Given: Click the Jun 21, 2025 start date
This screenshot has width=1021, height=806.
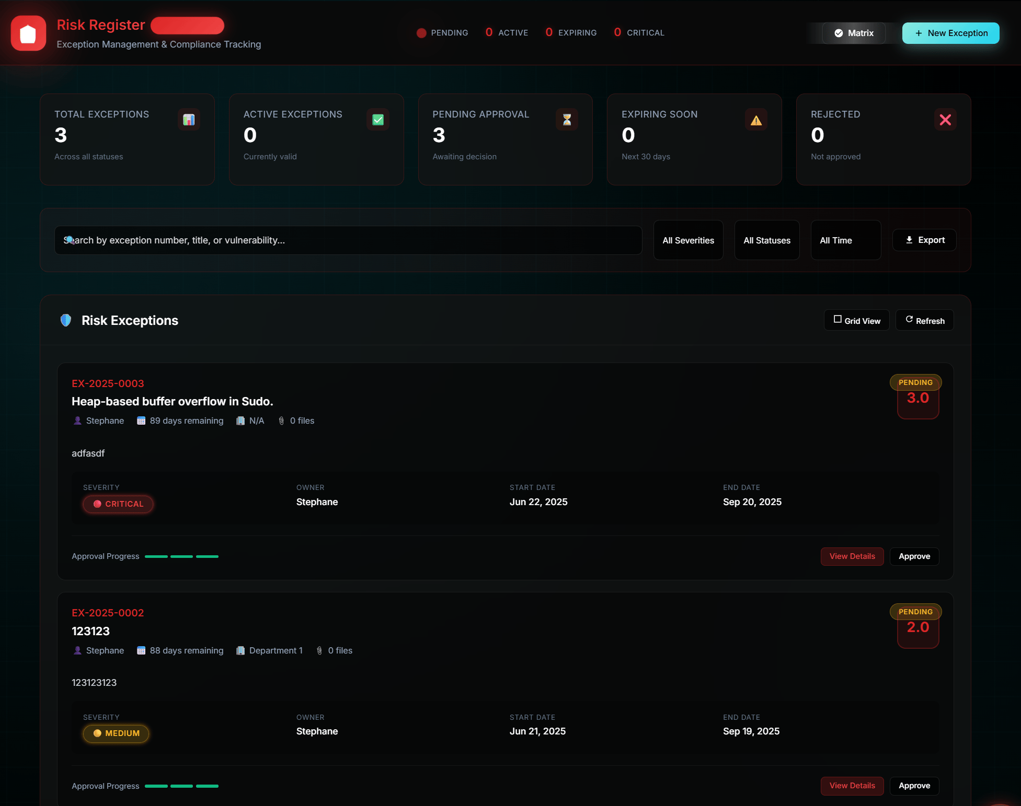Looking at the screenshot, I should pos(537,731).
